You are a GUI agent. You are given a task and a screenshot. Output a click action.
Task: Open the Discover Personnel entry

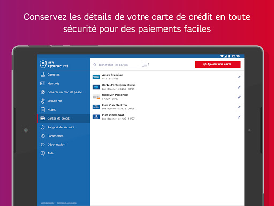tap(167, 97)
